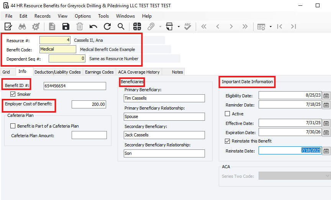
Task: Open the File menu
Action: [9, 16]
